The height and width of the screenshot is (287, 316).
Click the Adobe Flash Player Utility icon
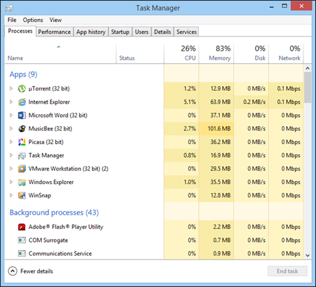pyautogui.click(x=22, y=227)
